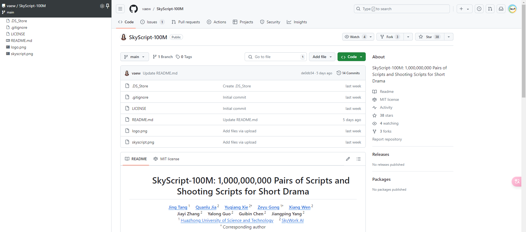Open the hamburger navigation menu
Viewport: 526px width, 232px height.
[x=120, y=9]
